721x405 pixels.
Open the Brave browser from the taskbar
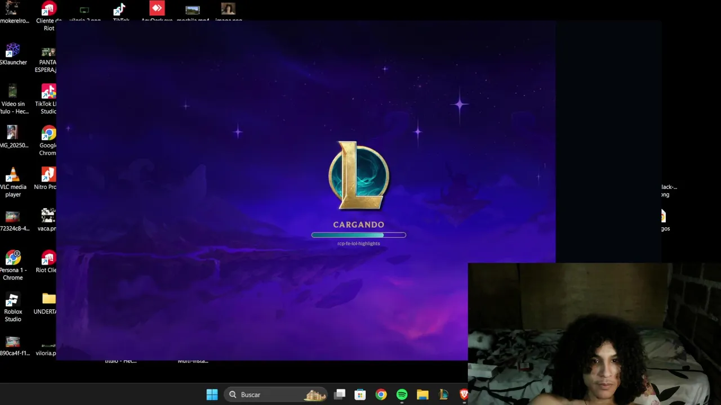[464, 394]
